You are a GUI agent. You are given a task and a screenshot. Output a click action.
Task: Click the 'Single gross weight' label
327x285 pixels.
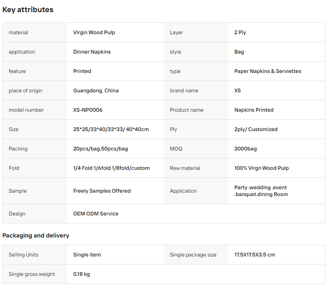tap(32, 274)
